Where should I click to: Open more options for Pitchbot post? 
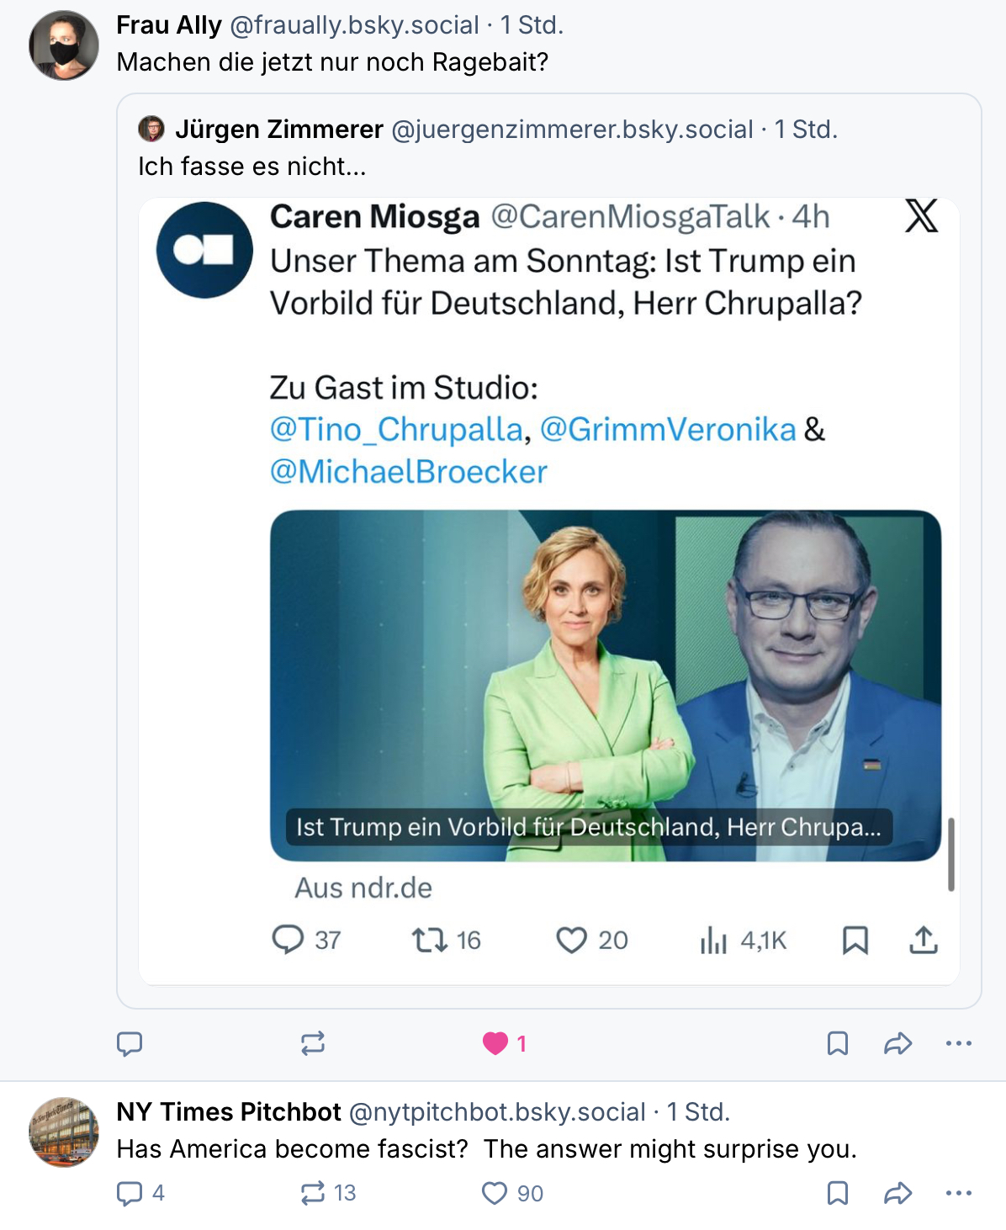959,1193
